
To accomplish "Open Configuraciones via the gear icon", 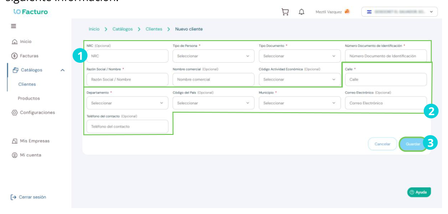I will pos(14,113).
